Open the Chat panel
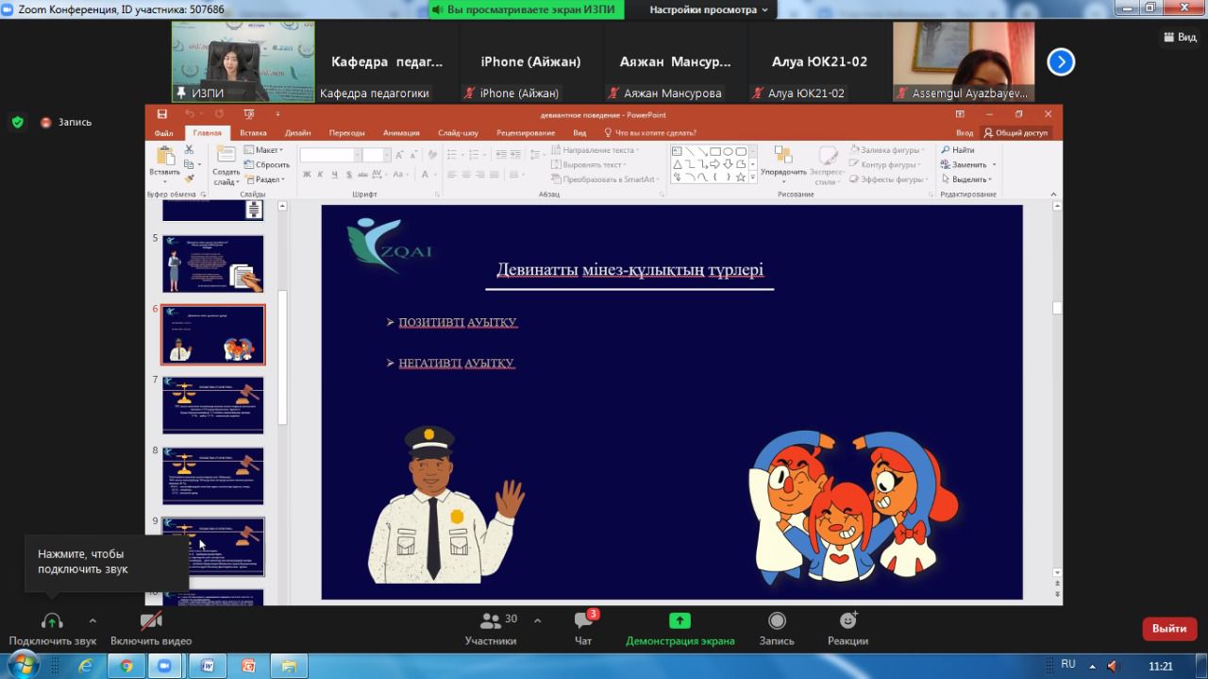1208x679 pixels. coord(583,628)
